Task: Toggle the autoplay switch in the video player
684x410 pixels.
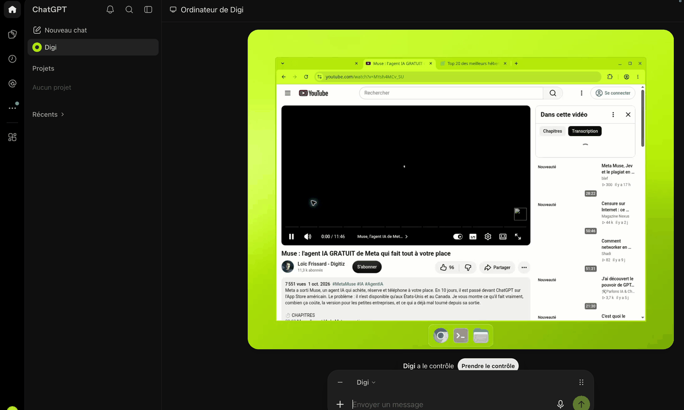Action: [458, 236]
